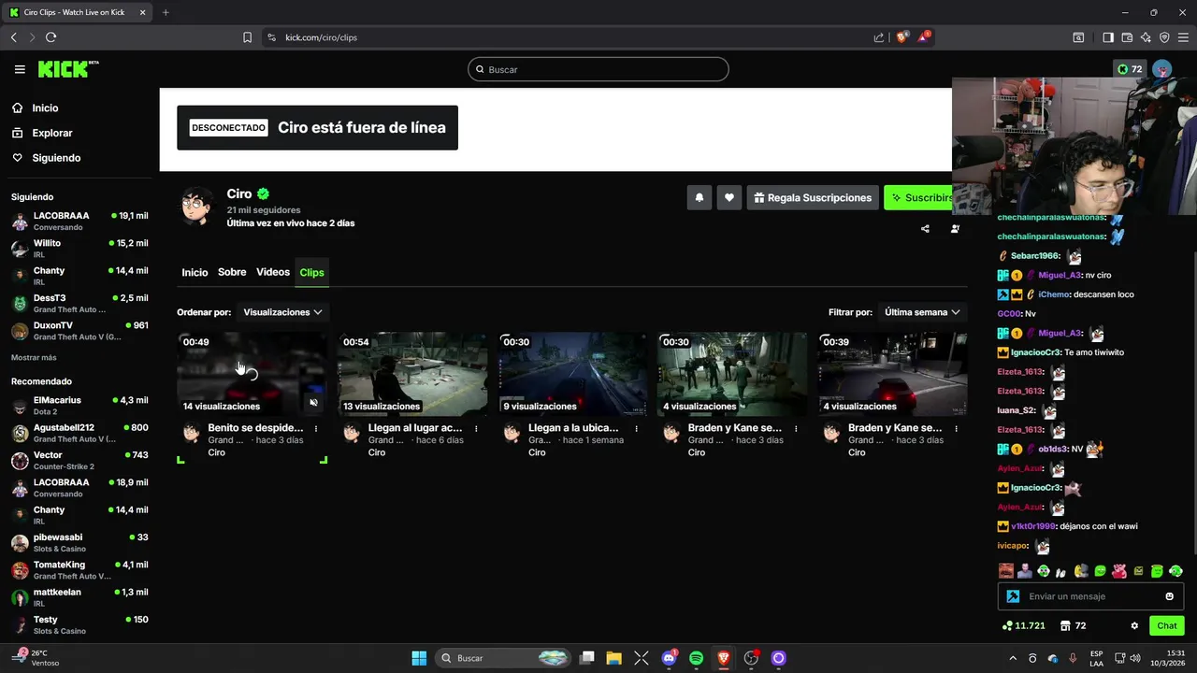Click the green Suscribirse button
Image resolution: width=1197 pixels, height=673 pixels.
coord(918,197)
